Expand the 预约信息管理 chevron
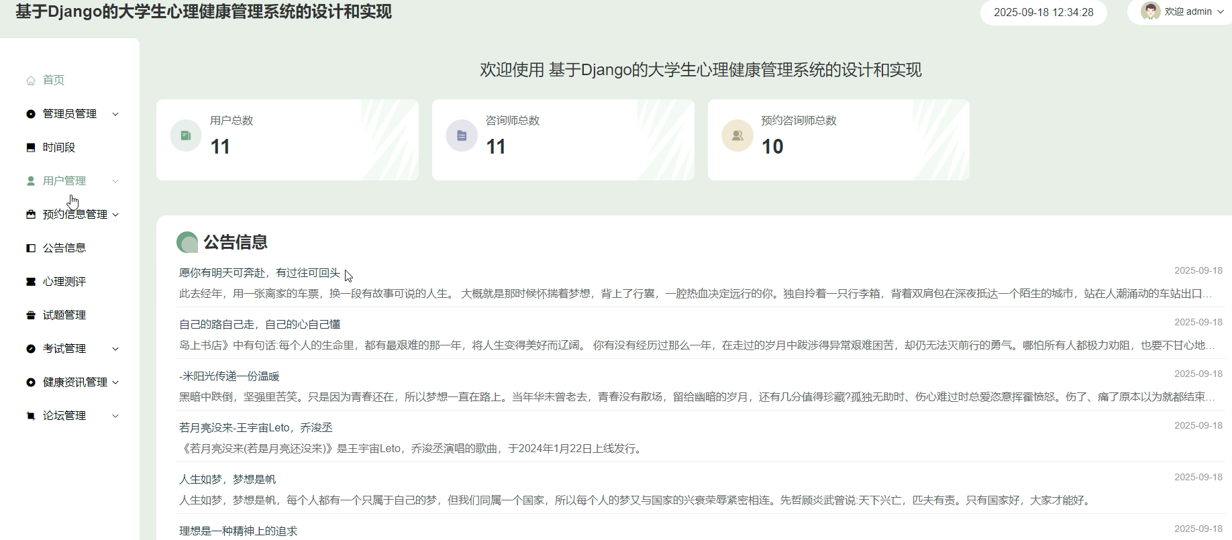The height and width of the screenshot is (540, 1232). 115,215
